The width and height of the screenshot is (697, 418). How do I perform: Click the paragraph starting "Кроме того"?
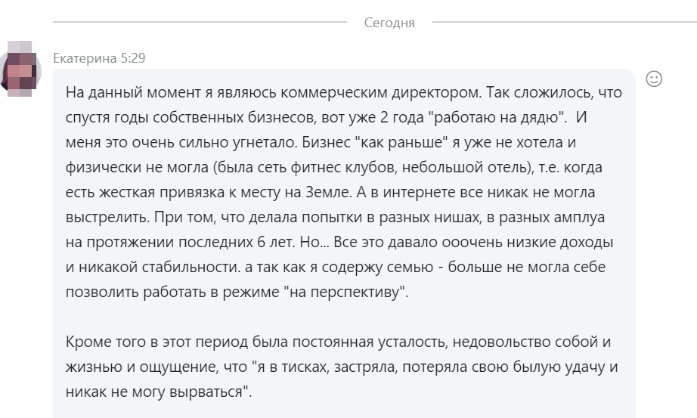pos(342,367)
